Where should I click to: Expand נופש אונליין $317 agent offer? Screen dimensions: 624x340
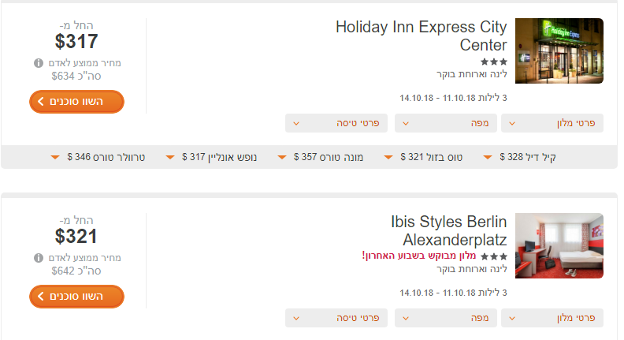(211, 157)
